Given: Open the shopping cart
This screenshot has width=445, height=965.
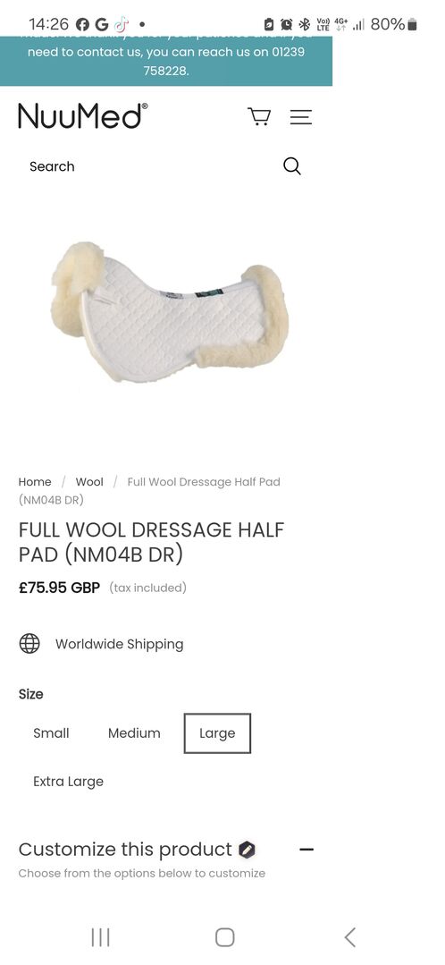Looking at the screenshot, I should (x=259, y=116).
